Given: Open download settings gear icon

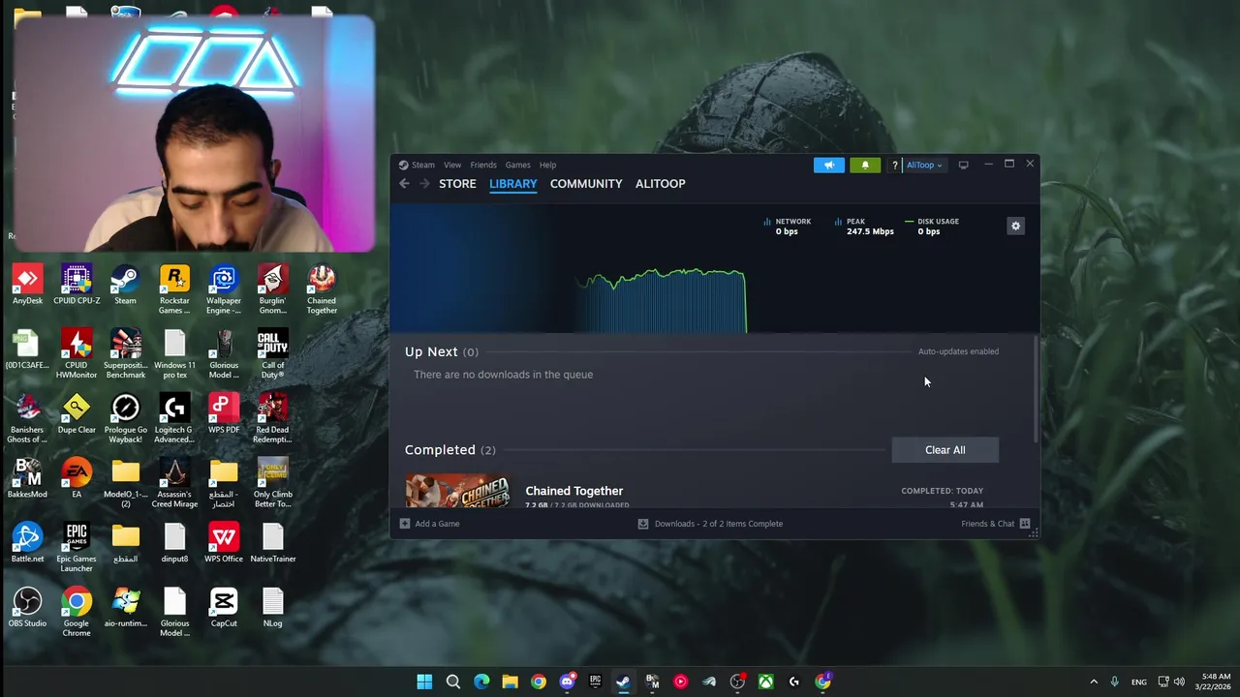Looking at the screenshot, I should 1015,226.
